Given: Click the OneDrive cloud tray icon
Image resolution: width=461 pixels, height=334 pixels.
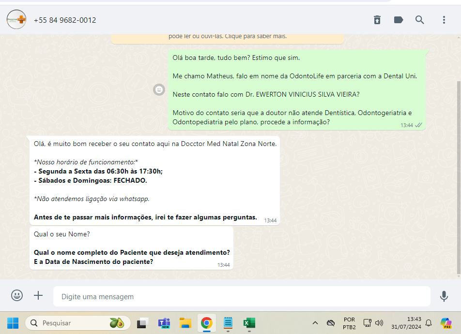Looking at the screenshot, I should [330, 323].
